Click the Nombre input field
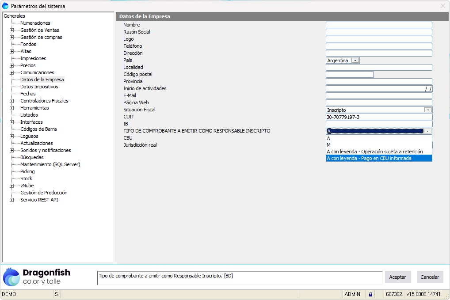 (378, 25)
